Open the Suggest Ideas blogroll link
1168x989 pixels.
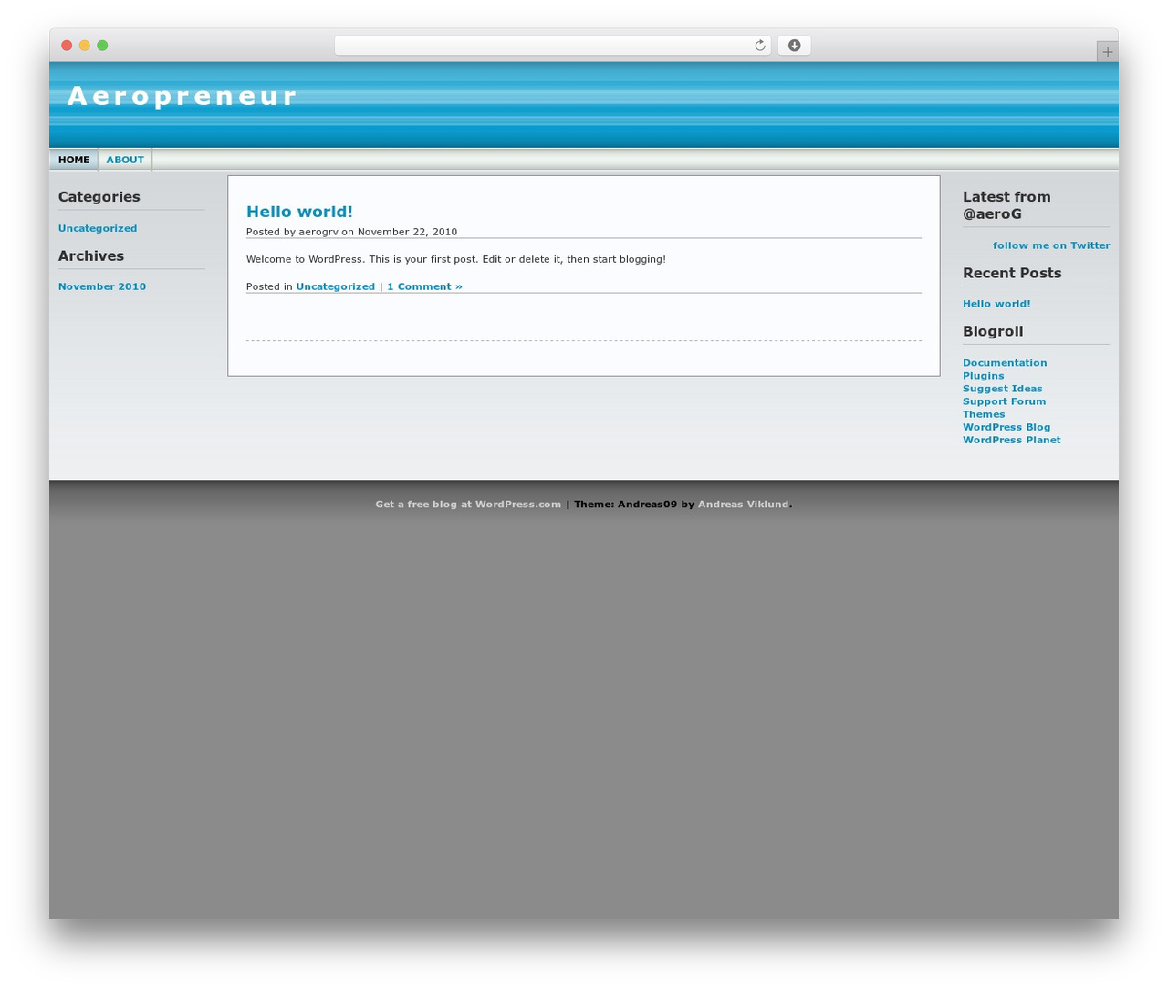click(x=1002, y=389)
